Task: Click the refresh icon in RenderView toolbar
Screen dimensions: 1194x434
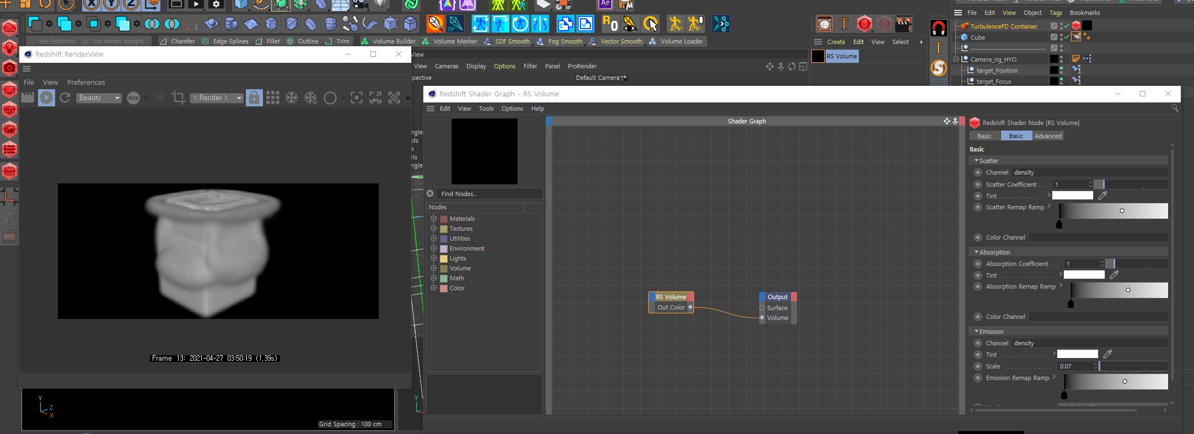Action: (x=65, y=97)
